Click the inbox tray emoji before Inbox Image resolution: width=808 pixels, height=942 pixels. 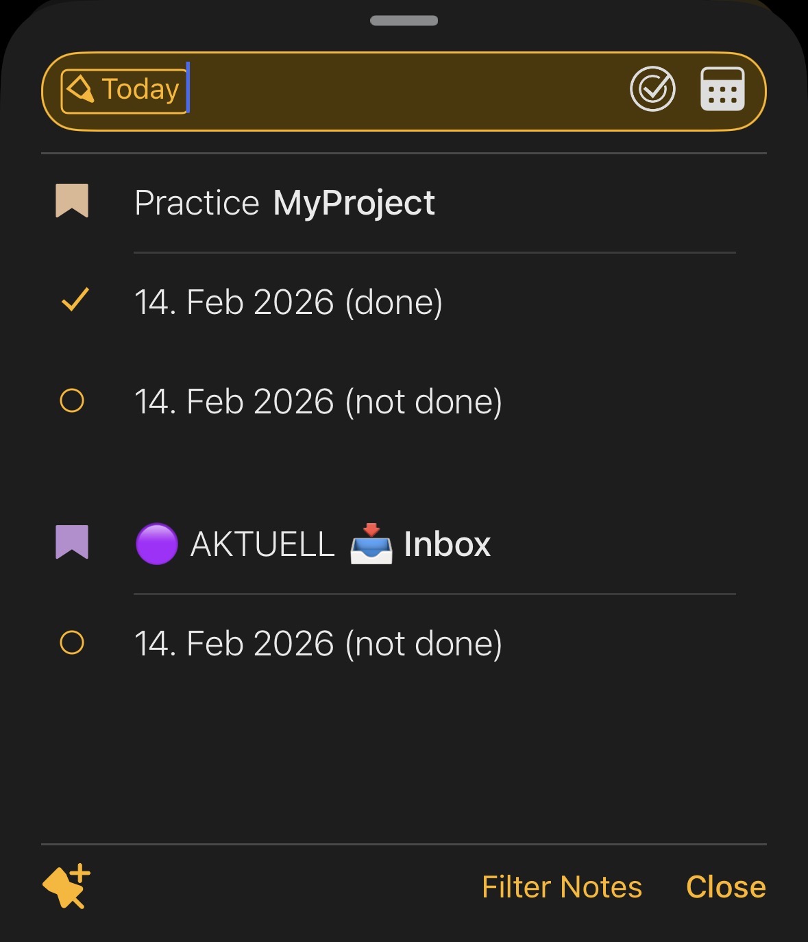click(371, 544)
